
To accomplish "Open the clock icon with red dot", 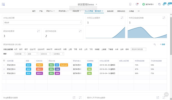I will pyautogui.click(x=137, y=4).
